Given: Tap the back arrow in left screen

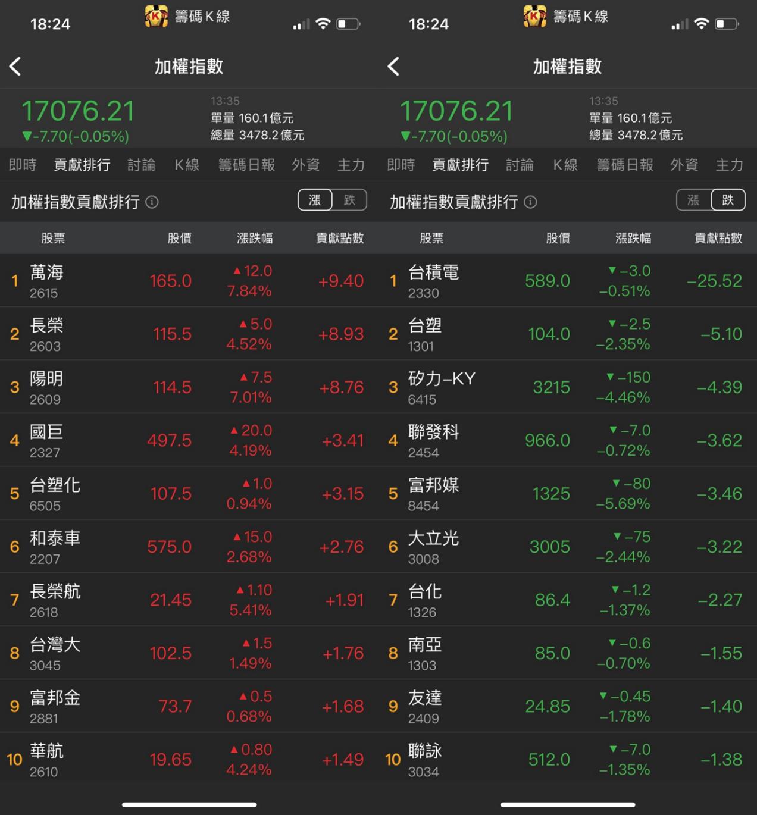Looking at the screenshot, I should (15, 66).
